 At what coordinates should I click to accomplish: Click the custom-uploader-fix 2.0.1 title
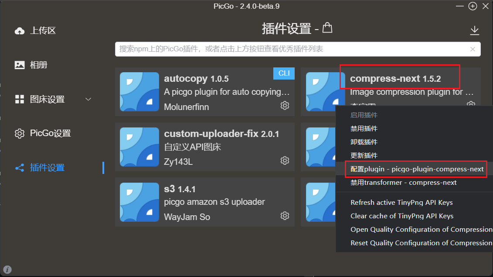coord(221,133)
